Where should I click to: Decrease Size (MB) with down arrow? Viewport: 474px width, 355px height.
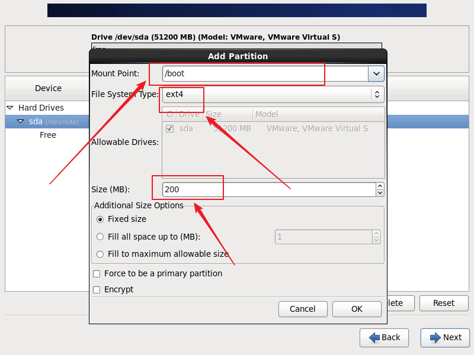[x=380, y=193]
